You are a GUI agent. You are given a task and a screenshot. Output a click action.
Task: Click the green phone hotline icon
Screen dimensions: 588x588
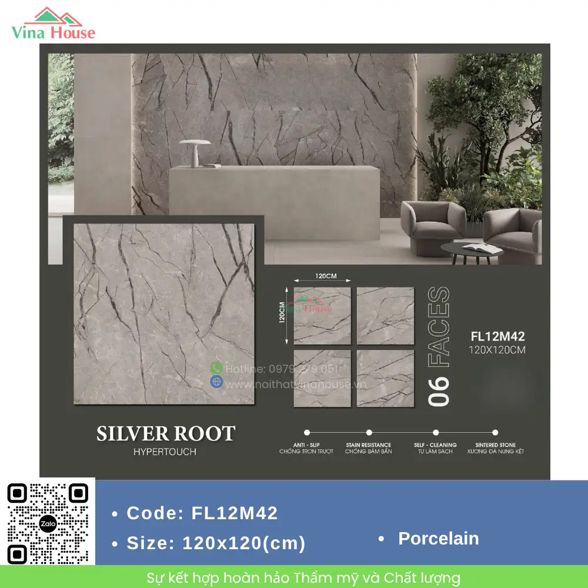(x=216, y=368)
